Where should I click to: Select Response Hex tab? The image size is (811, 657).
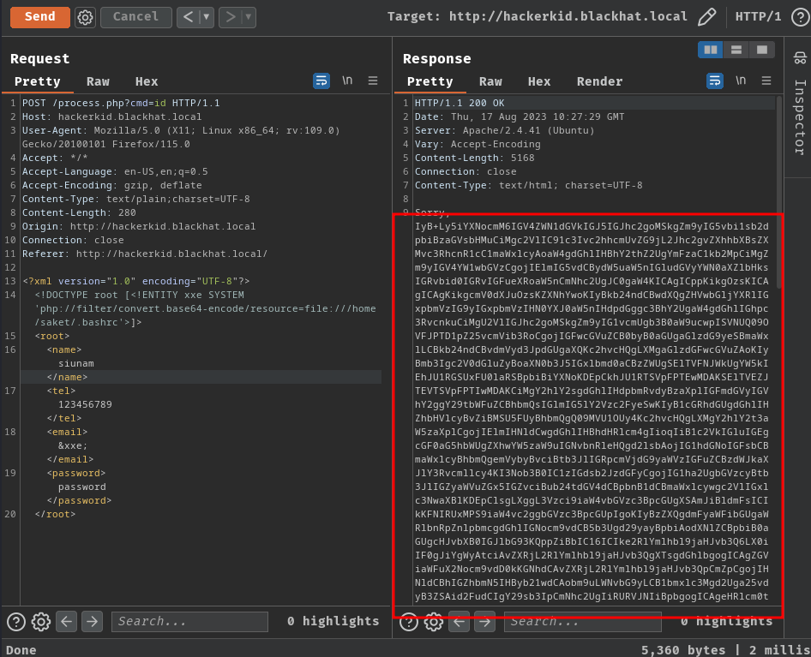(539, 81)
